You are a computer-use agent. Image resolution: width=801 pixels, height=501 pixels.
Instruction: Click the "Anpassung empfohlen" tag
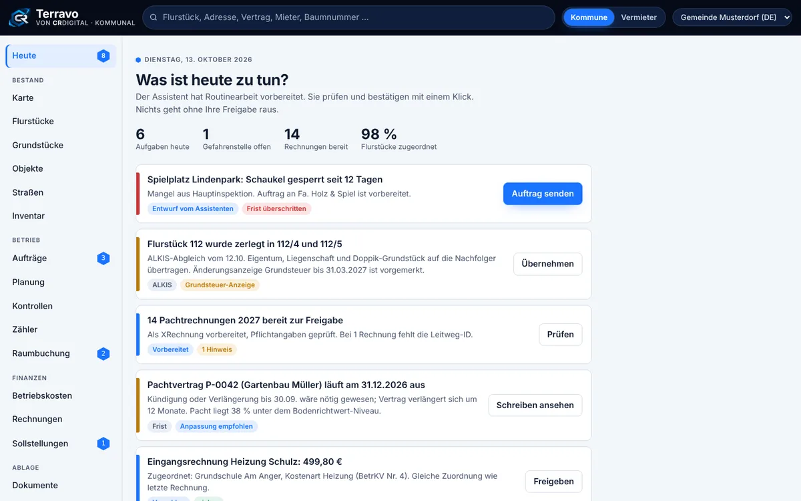click(x=216, y=426)
